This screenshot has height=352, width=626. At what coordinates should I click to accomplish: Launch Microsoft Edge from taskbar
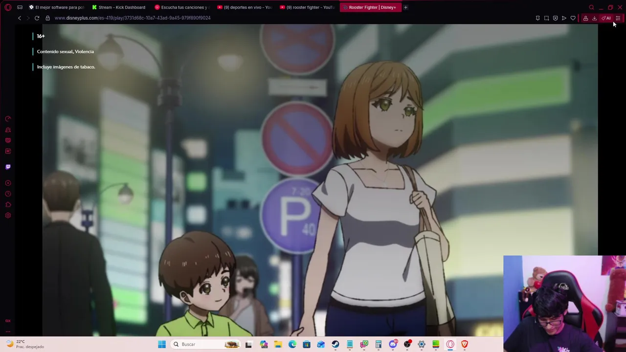tap(292, 344)
